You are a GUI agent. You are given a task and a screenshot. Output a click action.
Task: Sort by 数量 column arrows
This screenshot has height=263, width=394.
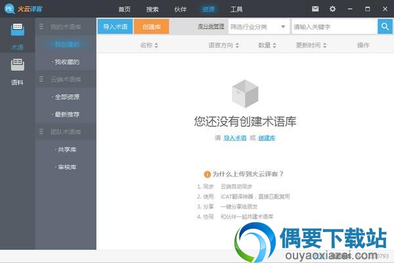click(x=274, y=45)
